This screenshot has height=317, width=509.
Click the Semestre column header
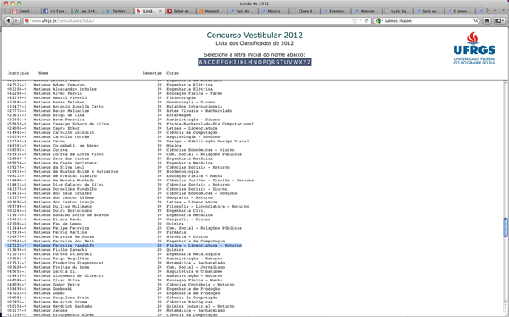(152, 73)
